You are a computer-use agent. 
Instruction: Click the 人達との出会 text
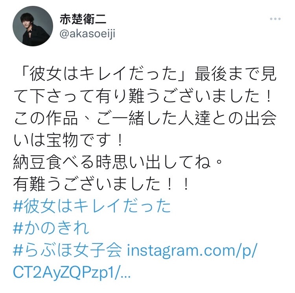227,118
